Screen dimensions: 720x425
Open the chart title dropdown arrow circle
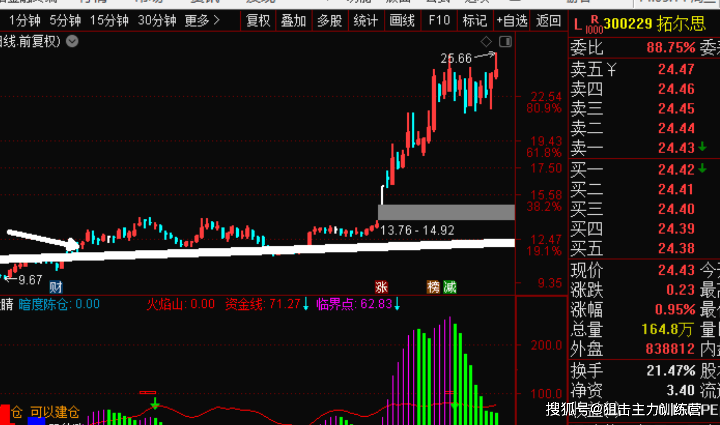pyautogui.click(x=72, y=41)
